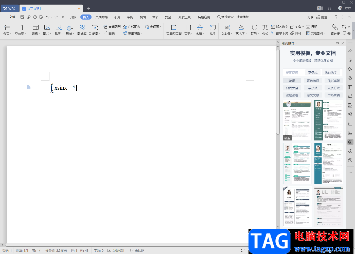Switch to the 开始 tab
Viewport: 355px width, 254px height.
pyautogui.click(x=73, y=17)
